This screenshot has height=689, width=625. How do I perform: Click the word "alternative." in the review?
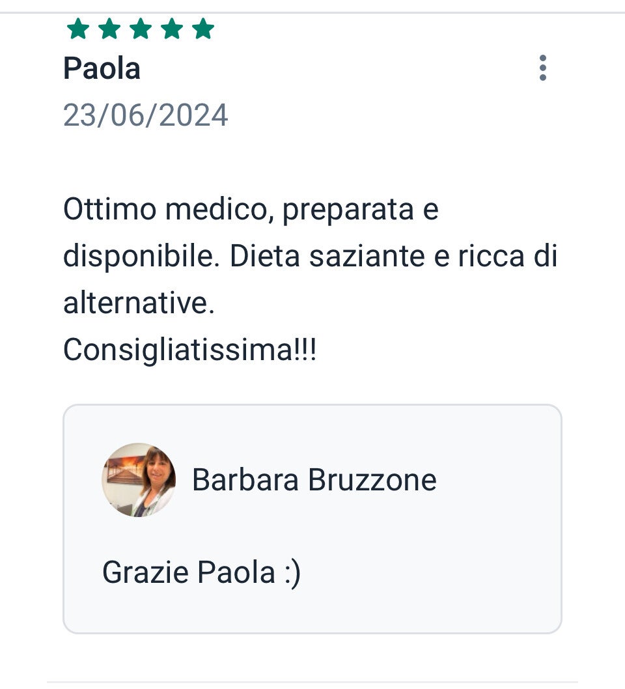[x=139, y=303]
